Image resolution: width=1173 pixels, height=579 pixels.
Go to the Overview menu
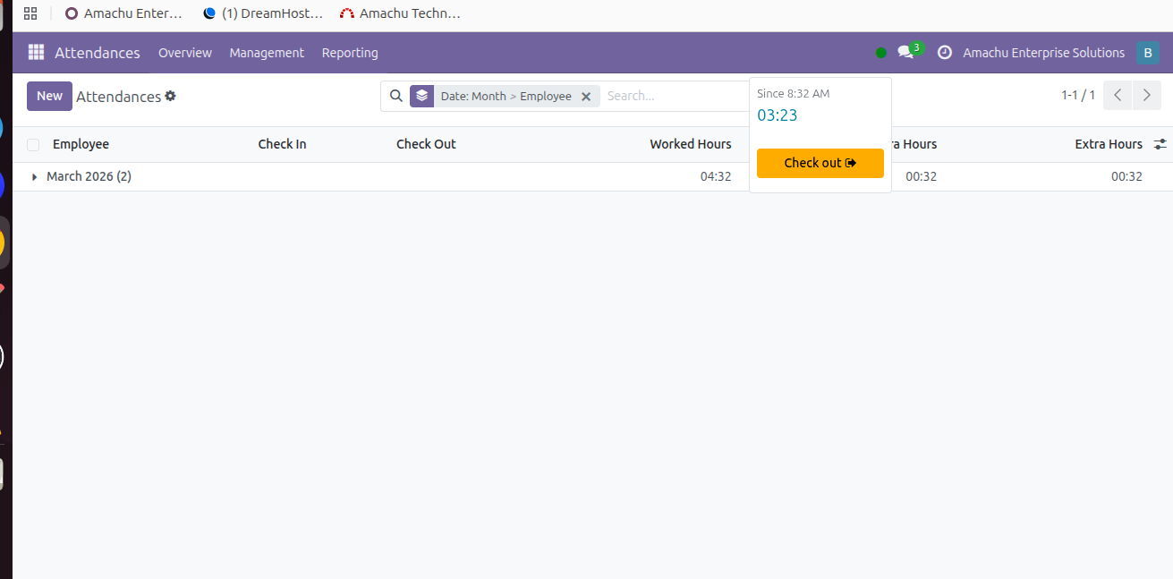[185, 53]
